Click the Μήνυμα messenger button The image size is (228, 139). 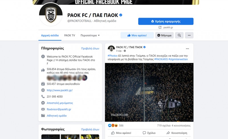(x=164, y=35)
